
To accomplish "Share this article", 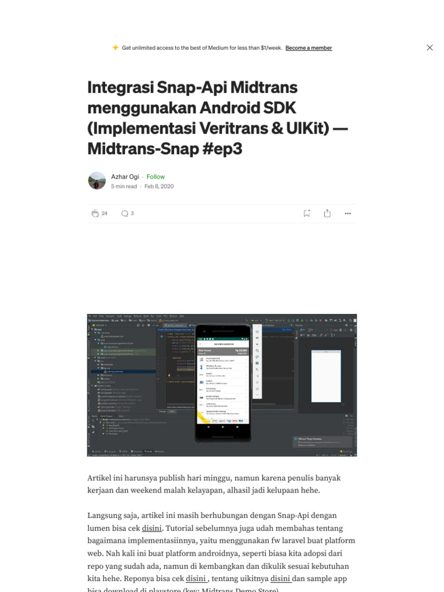I will click(x=327, y=213).
